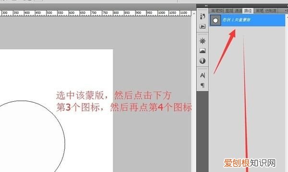
Task: Switch to the 通道 (Channels) tab
Action: [x=239, y=11]
